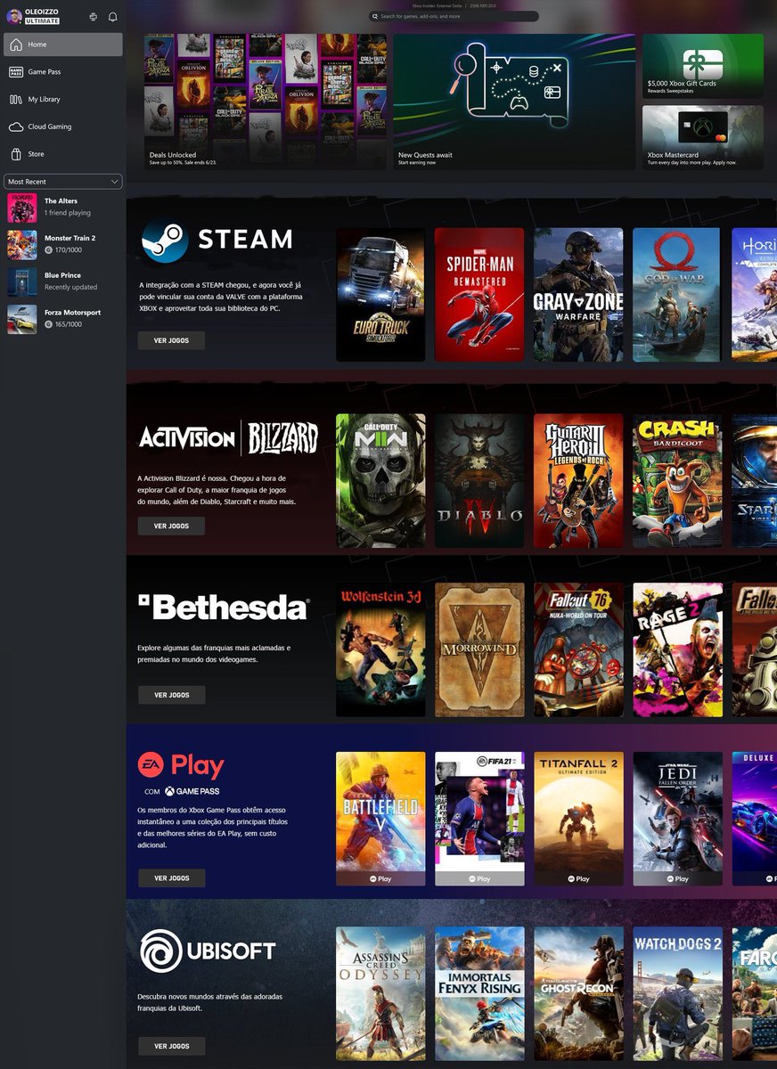The width and height of the screenshot is (777, 1069).
Task: Select Home in the sidebar menu
Action: [x=63, y=45]
